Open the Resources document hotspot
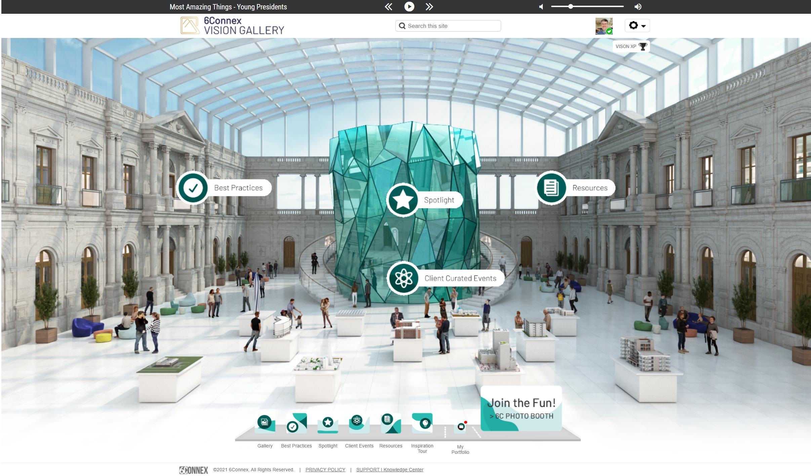This screenshot has height=476, width=811. [551, 188]
